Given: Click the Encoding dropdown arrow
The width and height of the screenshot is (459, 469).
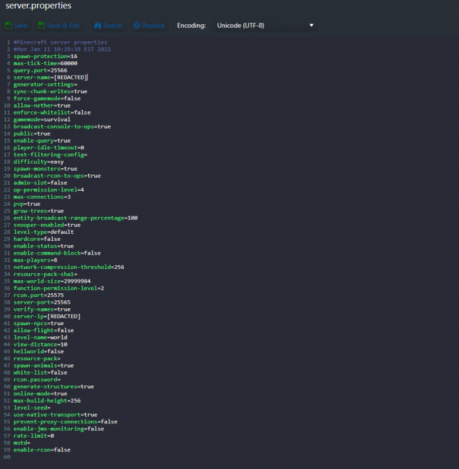Looking at the screenshot, I should 311,26.
